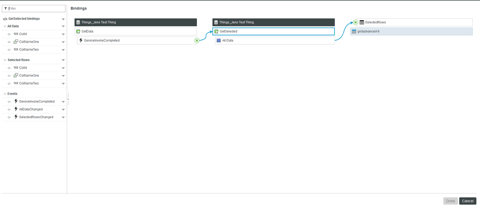Click the gridadvanced-6 grid icon
480x208 pixels.
[x=354, y=32]
